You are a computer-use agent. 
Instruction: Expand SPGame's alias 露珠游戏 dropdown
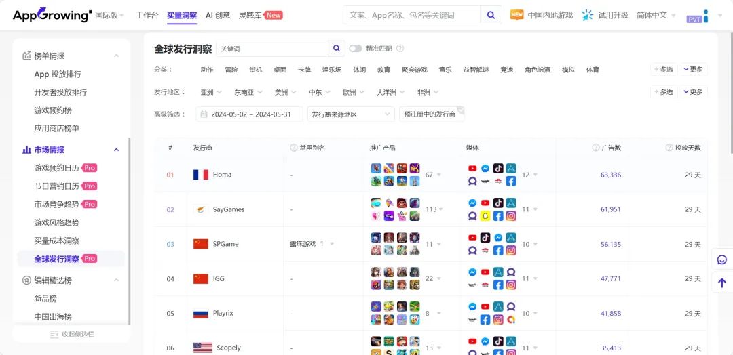coord(333,243)
